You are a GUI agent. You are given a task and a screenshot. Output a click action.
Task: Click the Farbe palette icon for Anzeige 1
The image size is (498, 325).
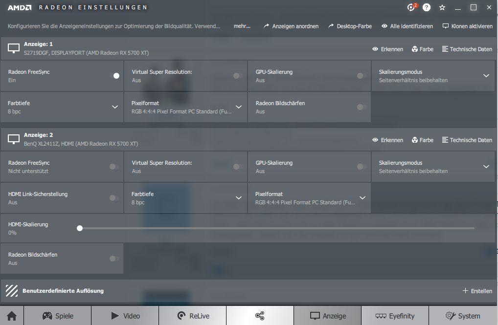point(415,49)
